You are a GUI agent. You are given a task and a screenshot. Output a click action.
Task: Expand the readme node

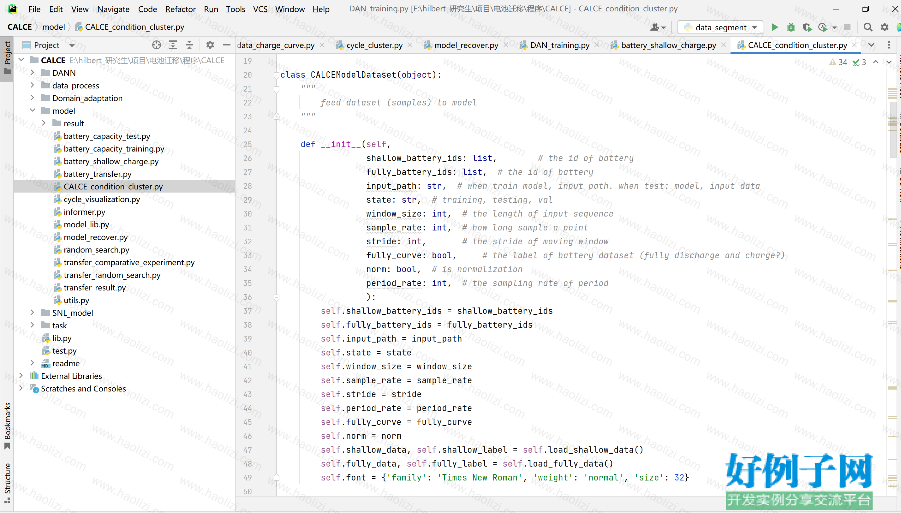(33, 363)
